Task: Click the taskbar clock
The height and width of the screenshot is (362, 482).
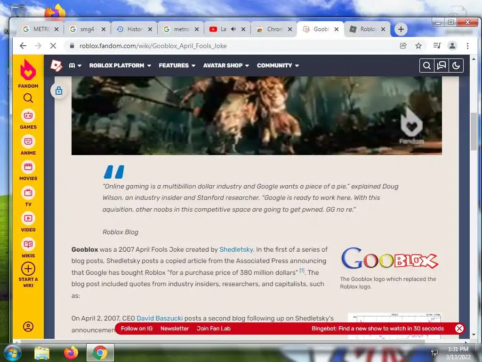Action: [458, 353]
